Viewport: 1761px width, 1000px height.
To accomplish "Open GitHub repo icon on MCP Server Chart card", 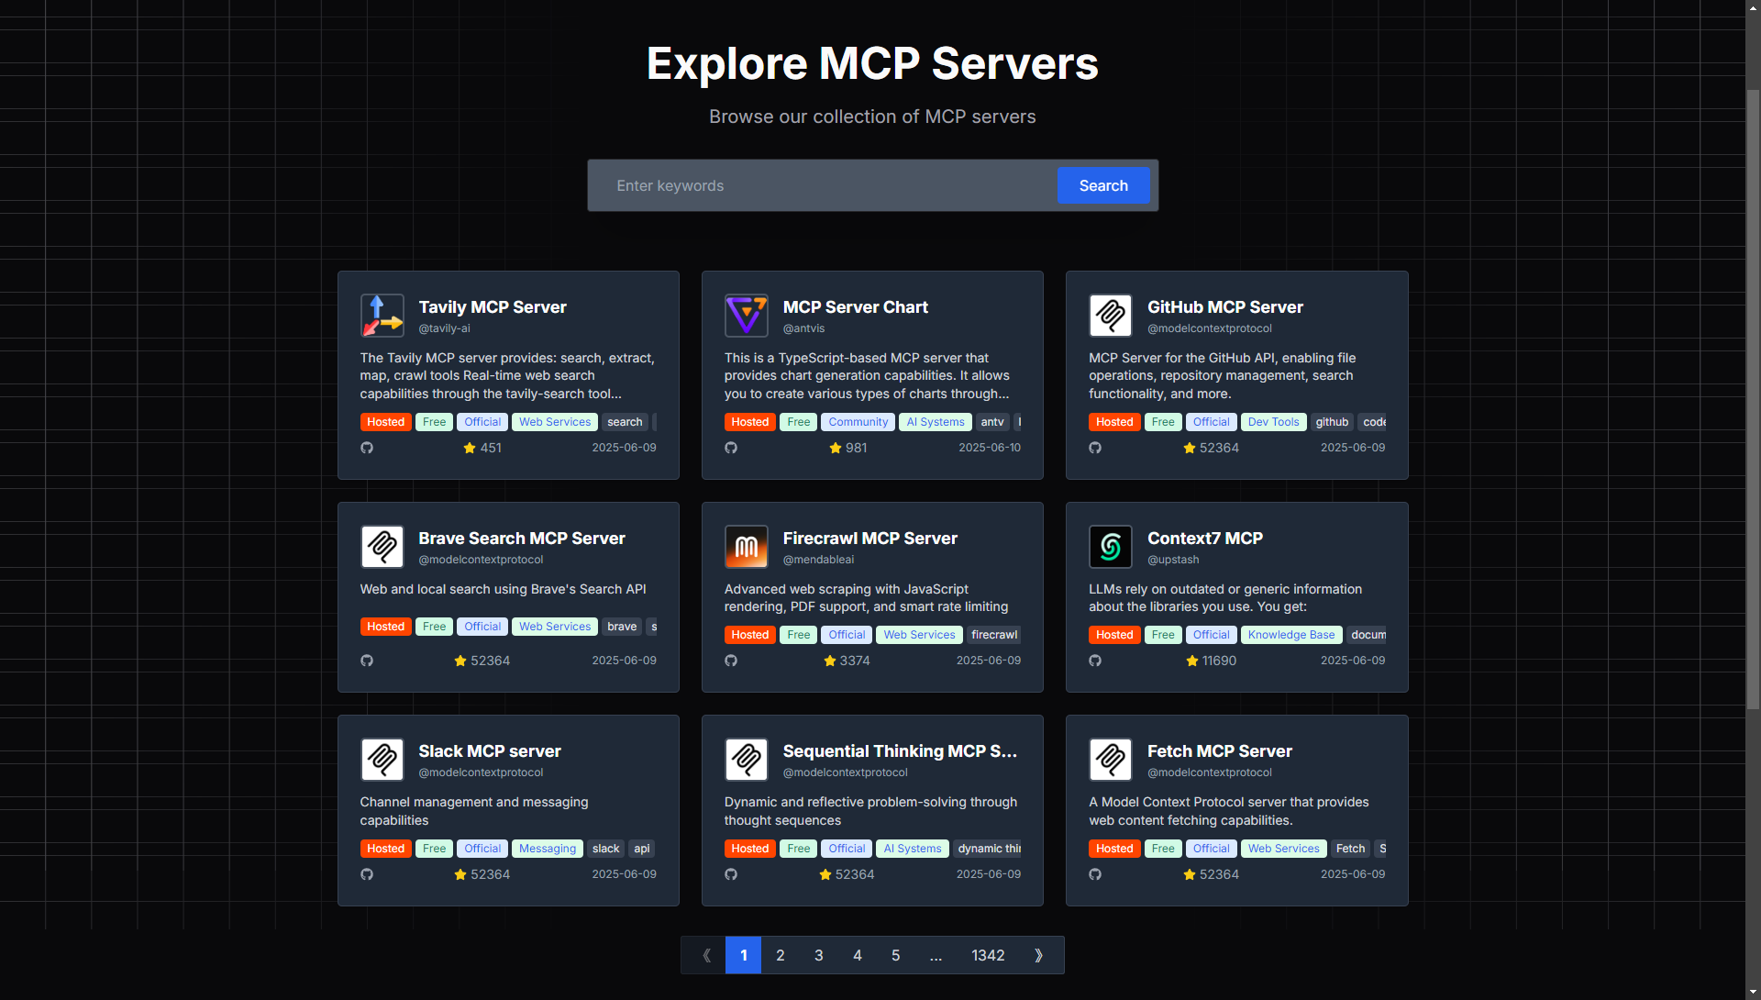I will (731, 448).
